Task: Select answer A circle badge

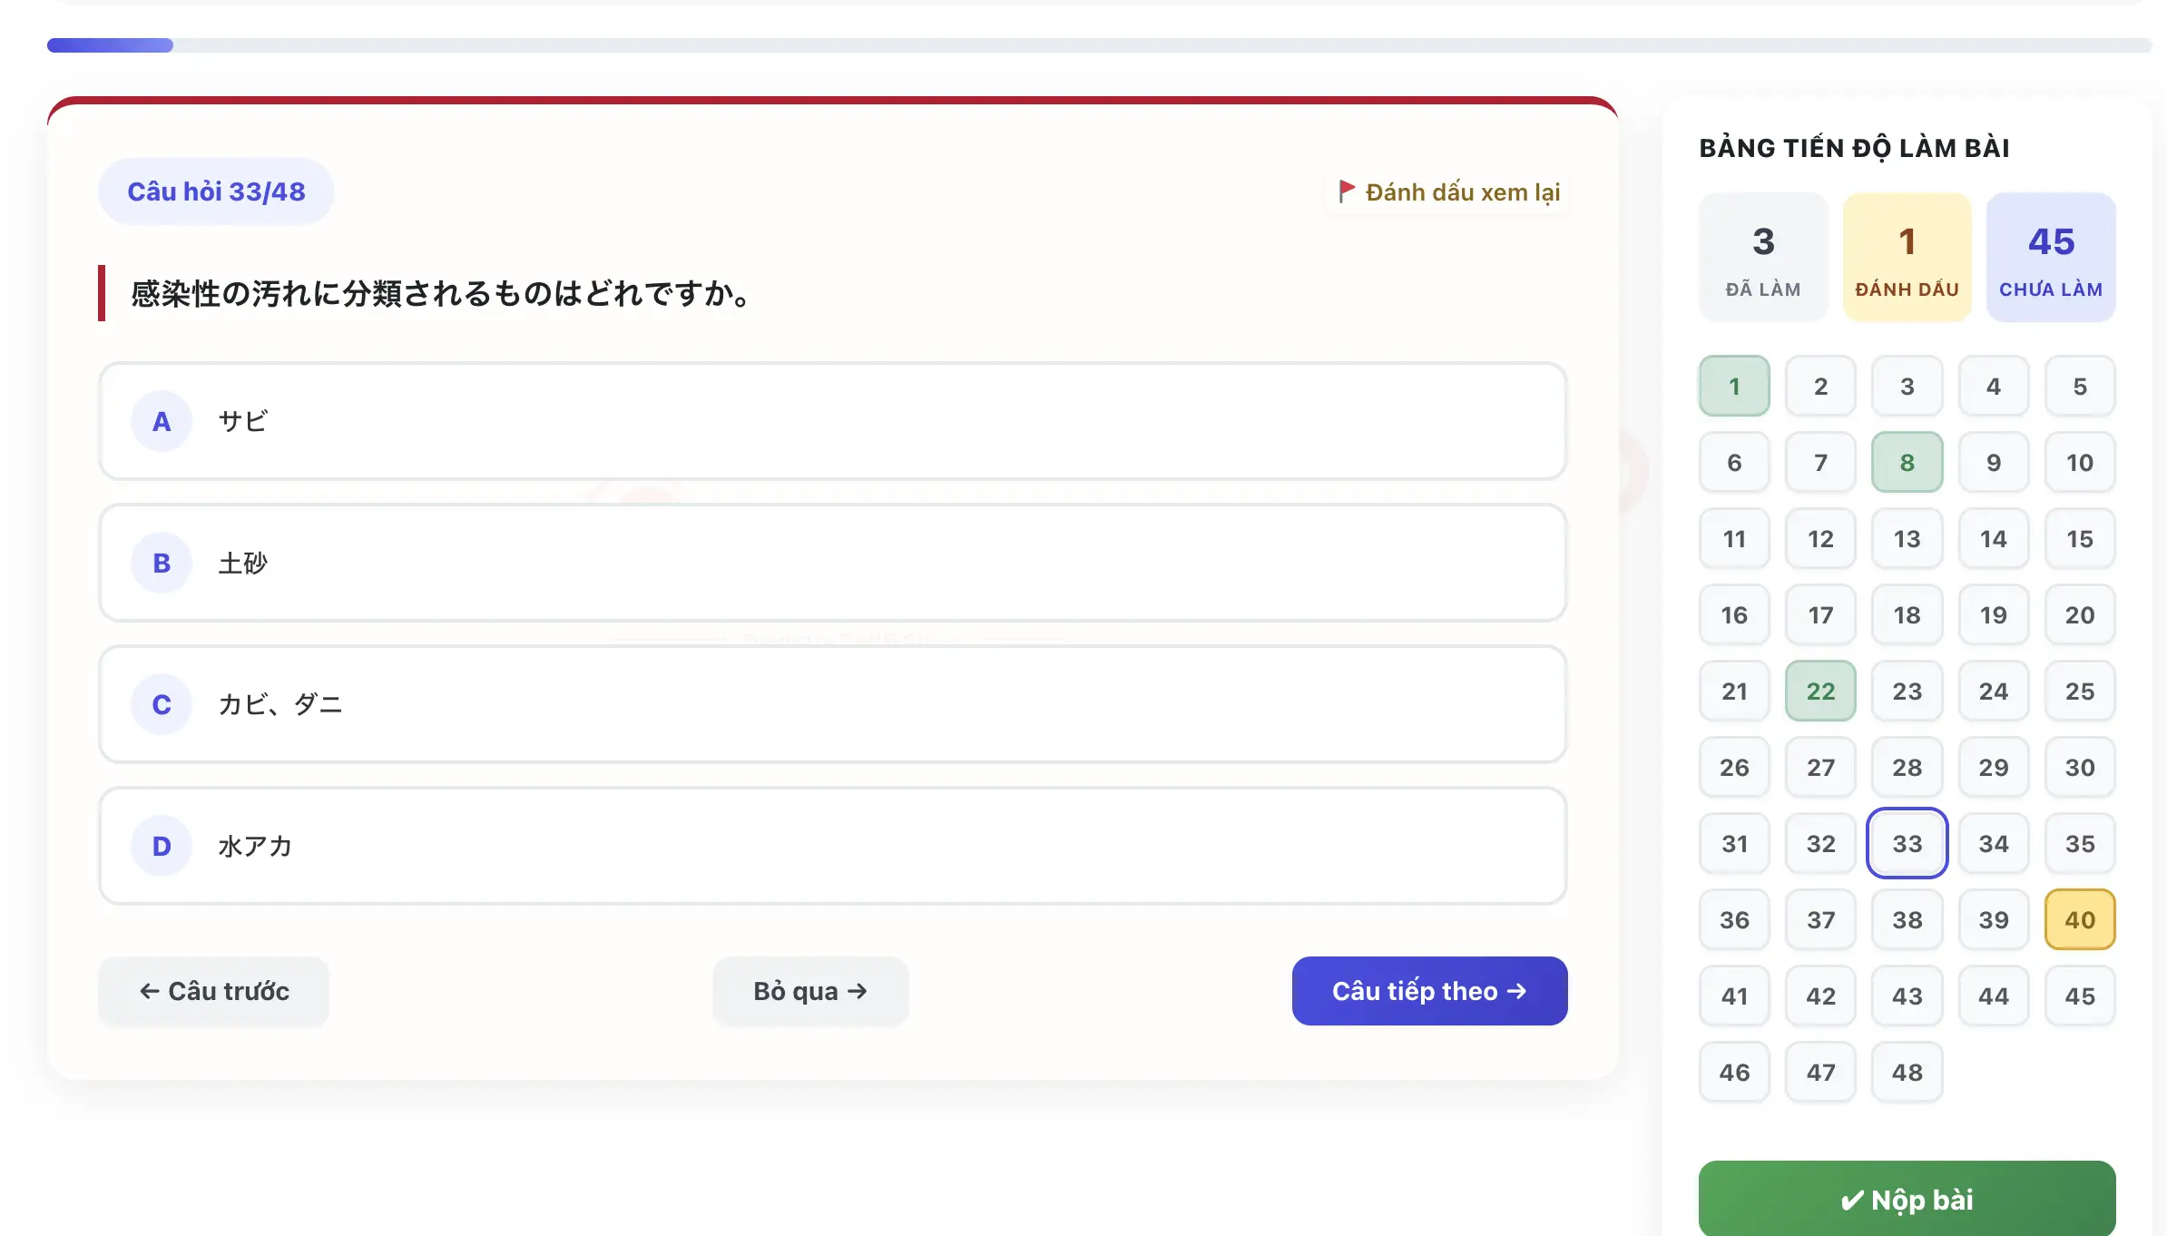Action: pos(162,421)
